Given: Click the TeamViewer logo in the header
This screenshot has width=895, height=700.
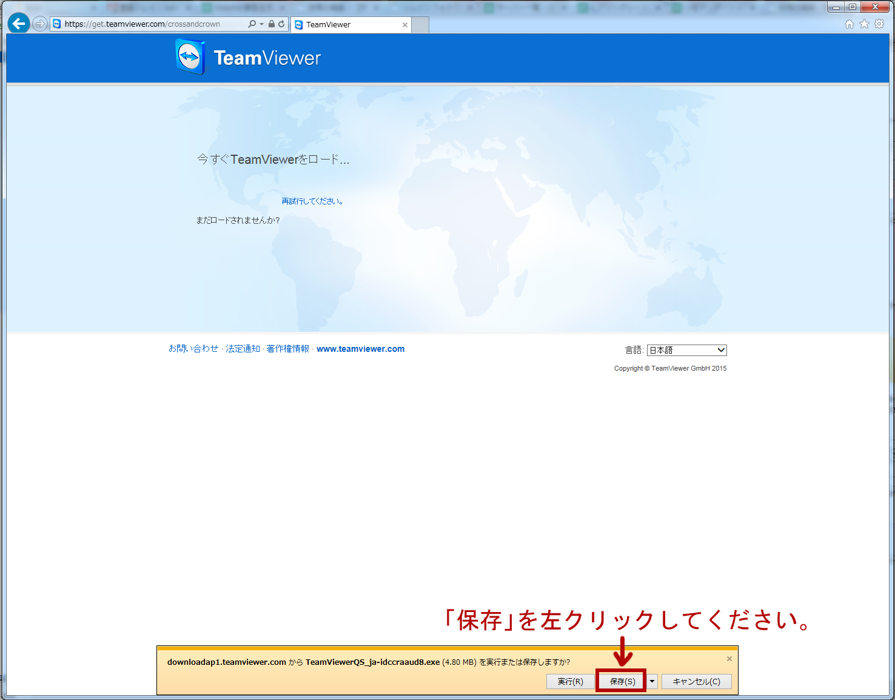Looking at the screenshot, I should [248, 57].
